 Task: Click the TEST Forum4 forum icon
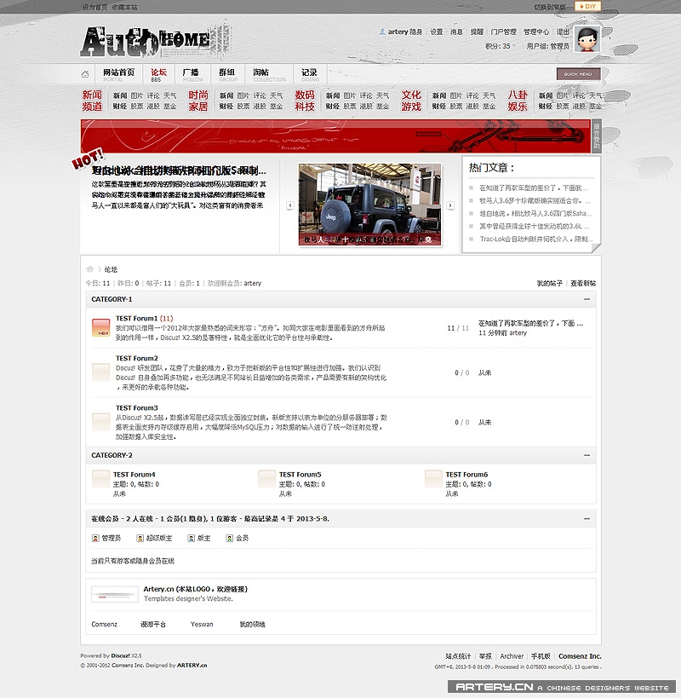pos(101,479)
